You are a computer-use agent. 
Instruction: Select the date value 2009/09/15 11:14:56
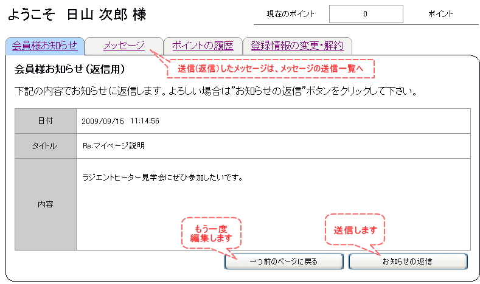pos(120,121)
